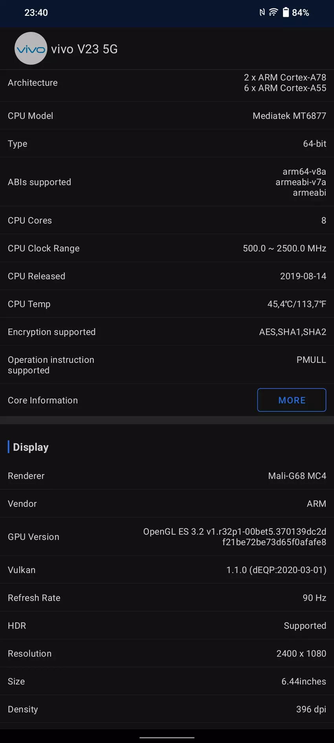Image resolution: width=334 pixels, height=743 pixels.
Task: Tap the vivo logo avatar
Action: 31,48
